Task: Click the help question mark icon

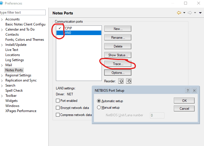Action: coord(188,91)
